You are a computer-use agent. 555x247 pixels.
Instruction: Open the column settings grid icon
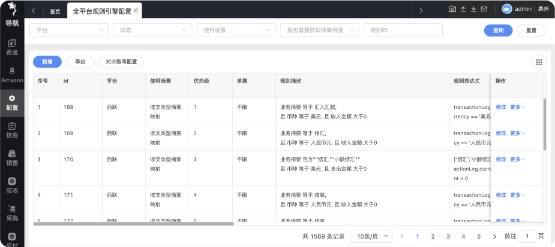[x=539, y=62]
